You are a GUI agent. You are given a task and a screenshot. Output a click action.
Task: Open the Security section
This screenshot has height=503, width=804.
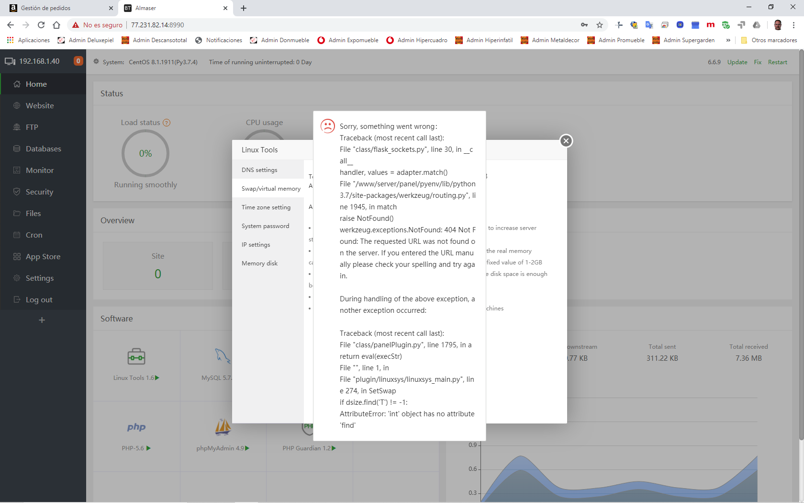(x=43, y=192)
